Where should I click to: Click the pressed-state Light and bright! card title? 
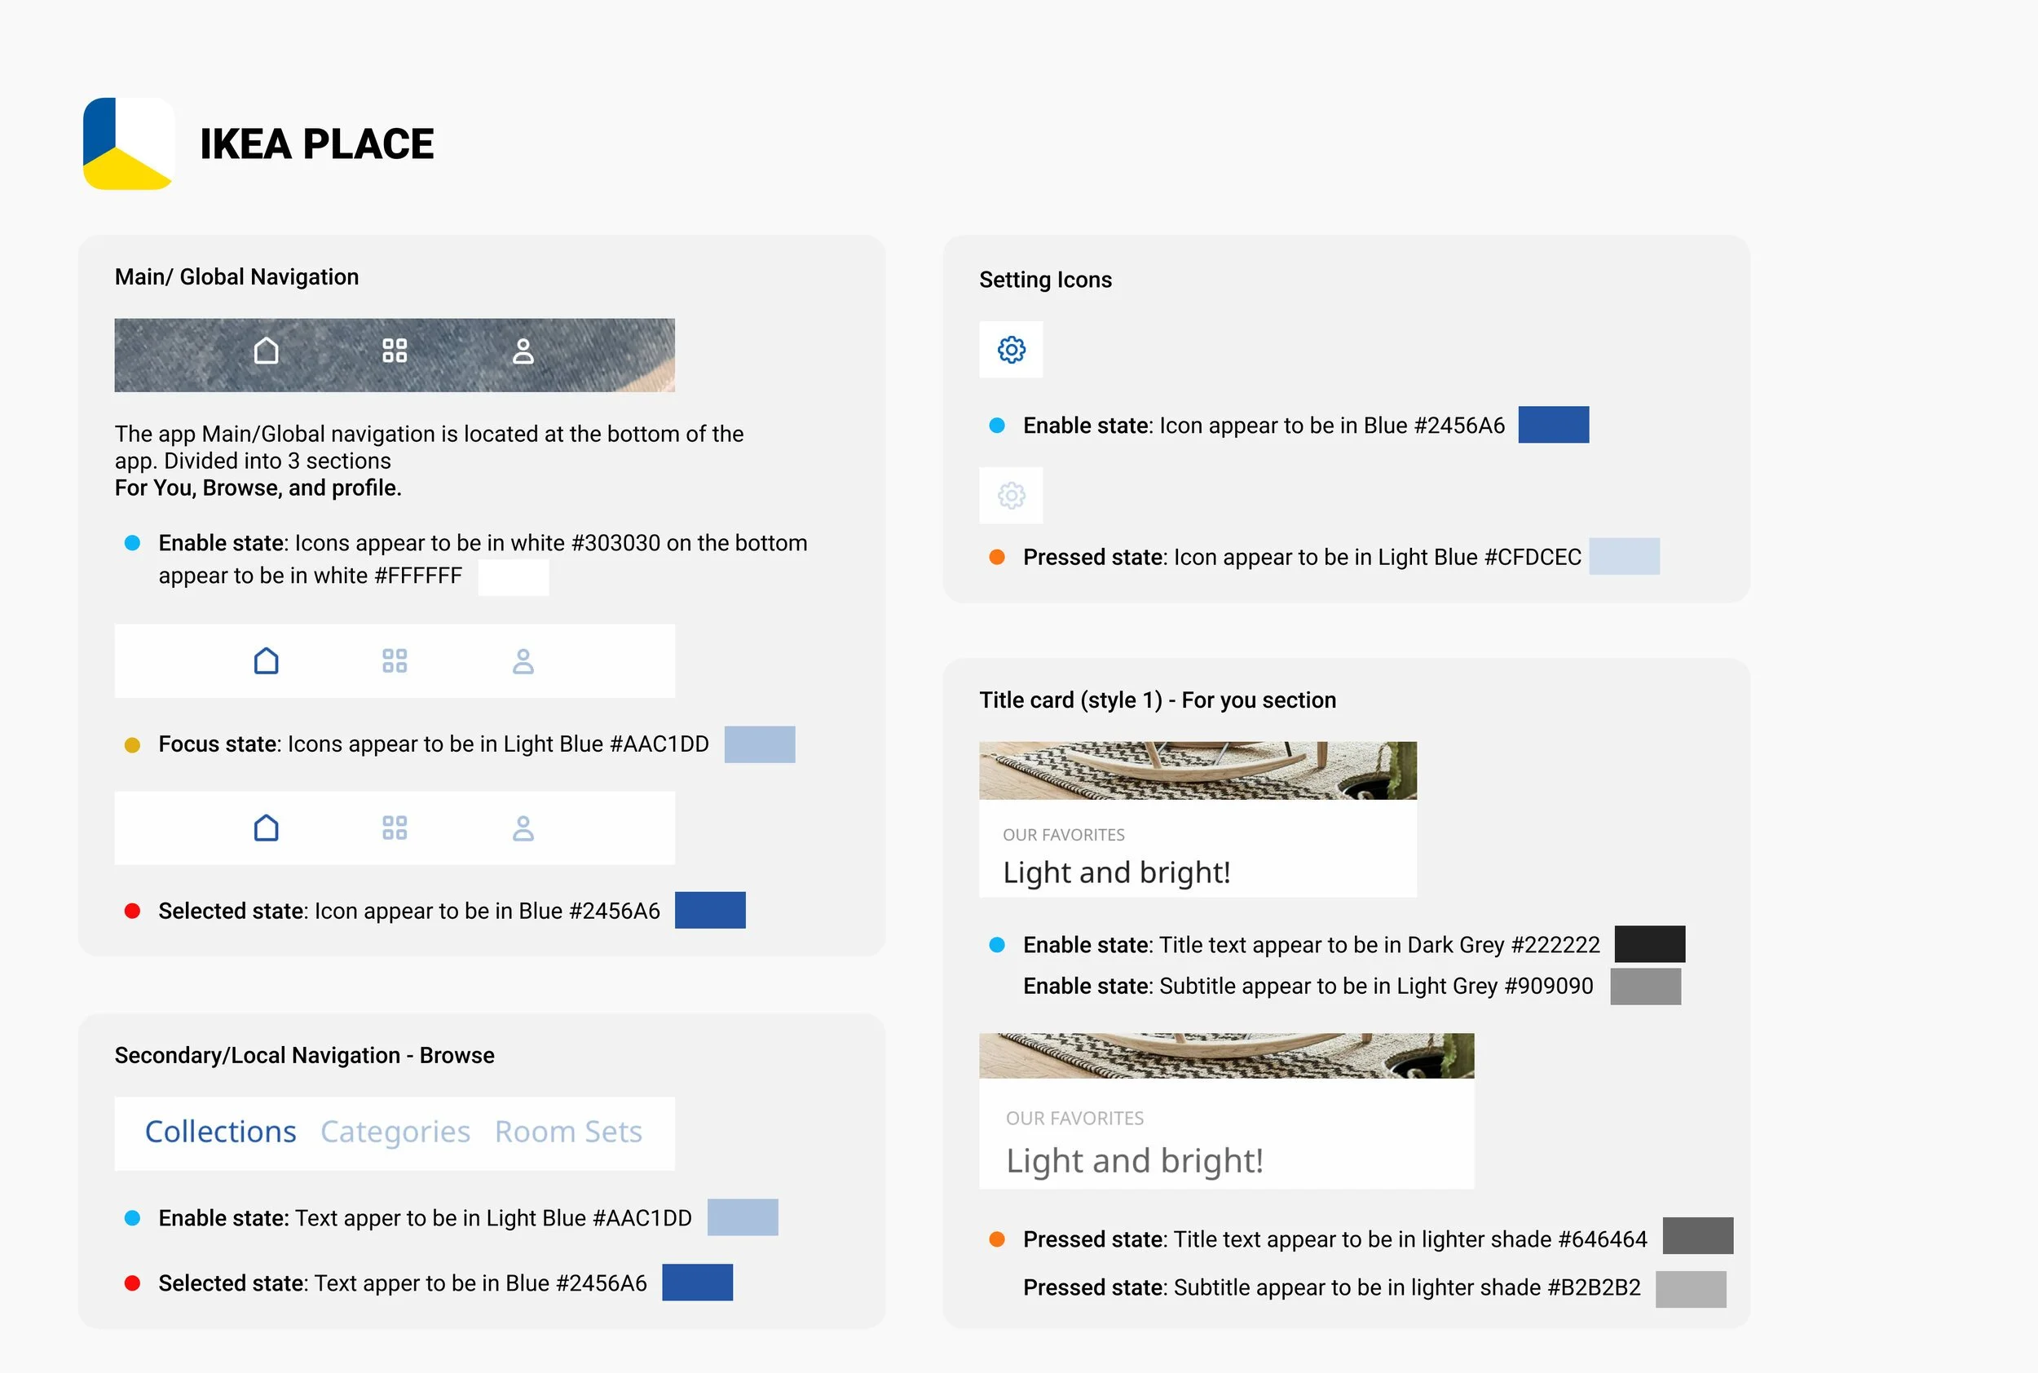1135,1161
